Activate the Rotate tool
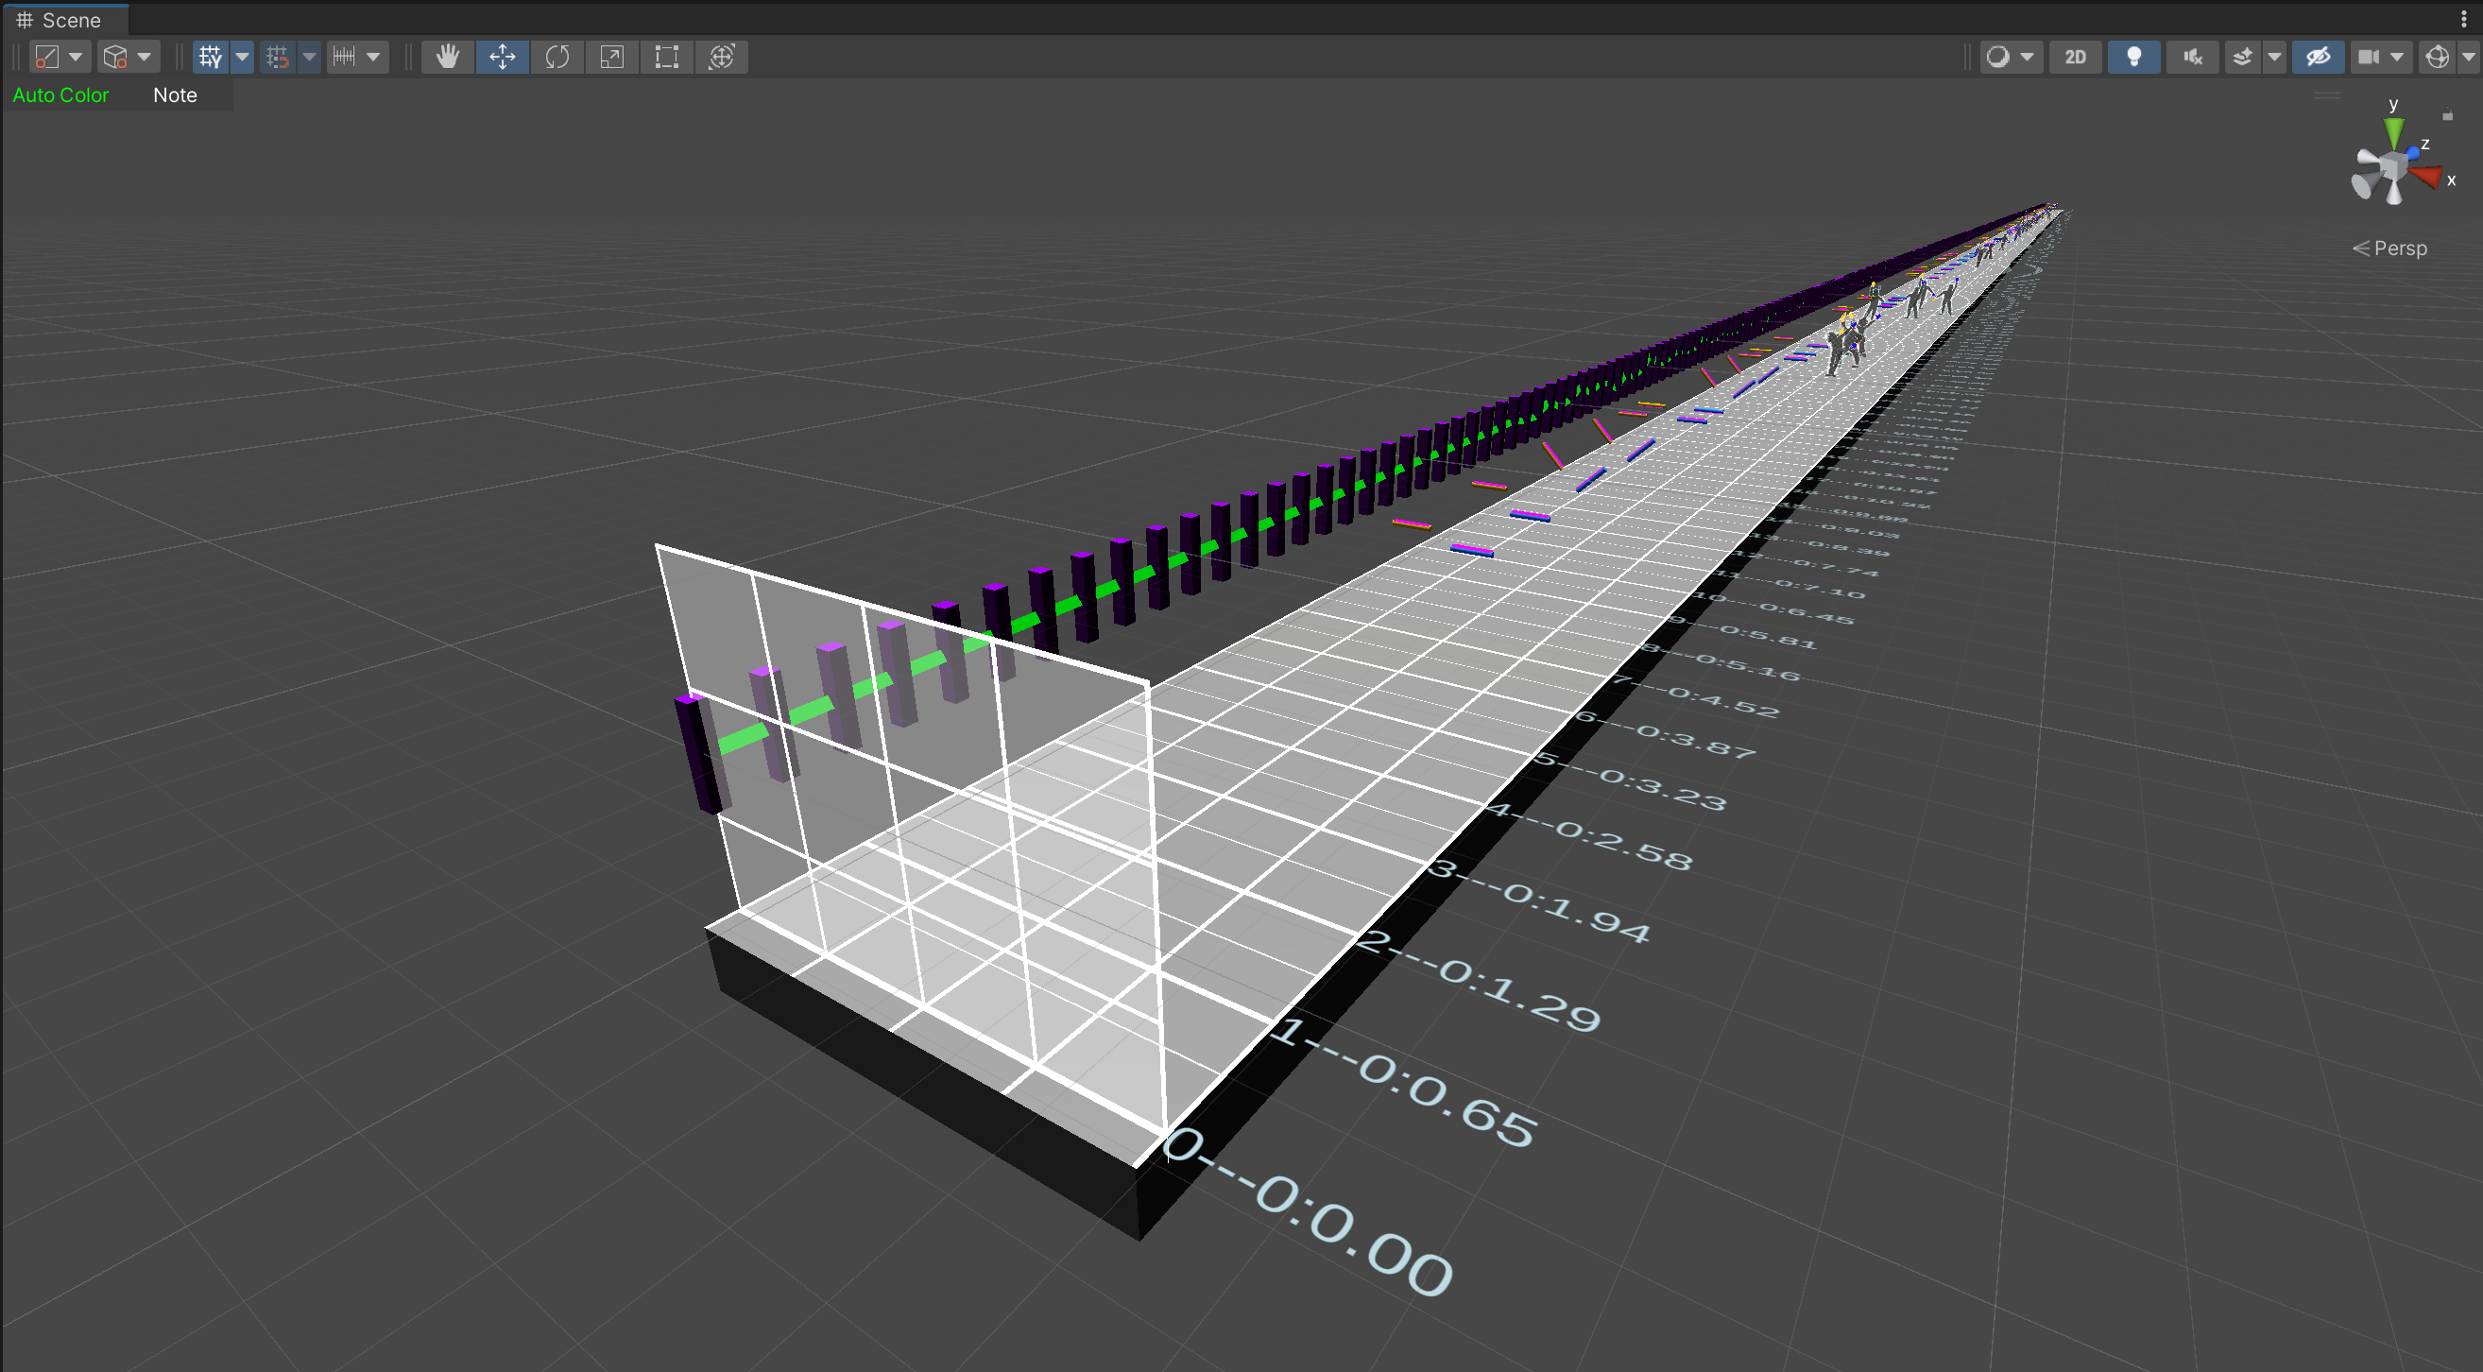 557,57
